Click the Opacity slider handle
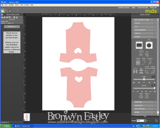 coord(155,88)
